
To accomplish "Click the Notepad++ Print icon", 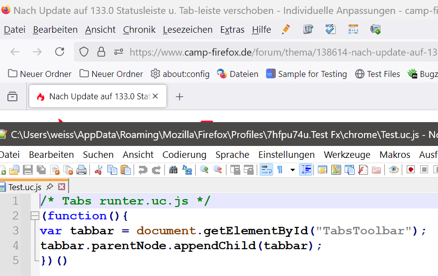I will (81, 170).
